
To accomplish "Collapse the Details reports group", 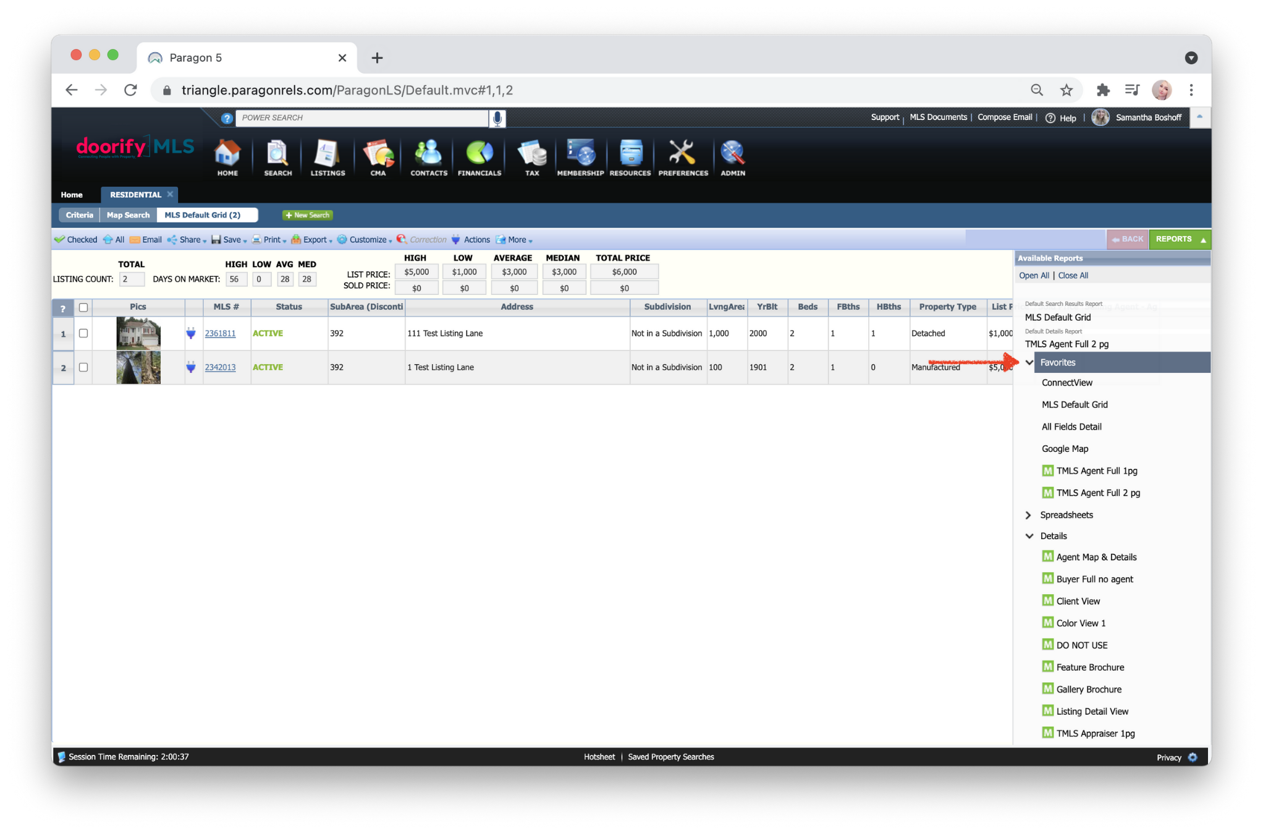I will click(x=1029, y=536).
